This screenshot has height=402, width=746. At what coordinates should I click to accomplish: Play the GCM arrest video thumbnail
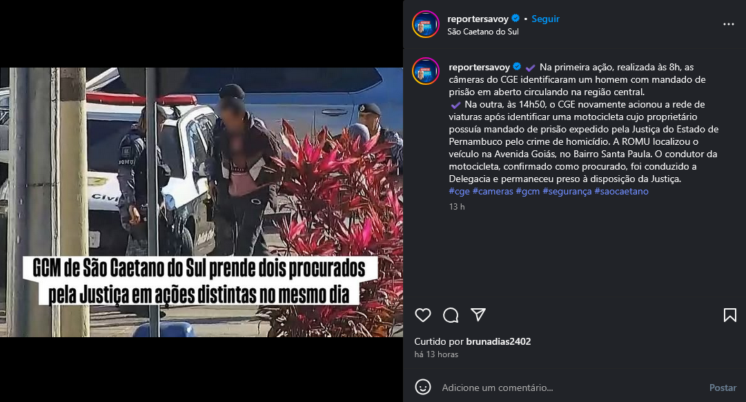[x=202, y=202]
